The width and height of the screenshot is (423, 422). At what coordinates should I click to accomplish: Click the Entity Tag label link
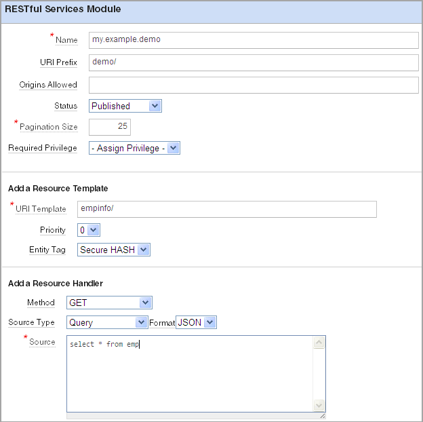(x=47, y=250)
